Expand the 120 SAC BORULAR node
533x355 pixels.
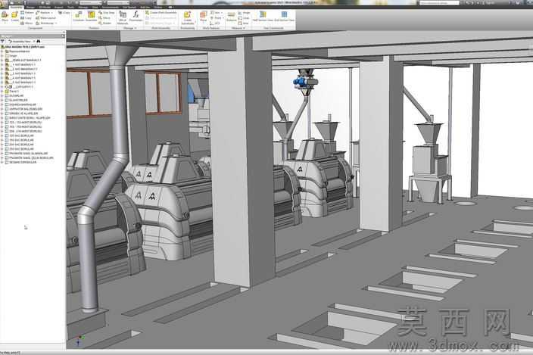click(x=2, y=135)
